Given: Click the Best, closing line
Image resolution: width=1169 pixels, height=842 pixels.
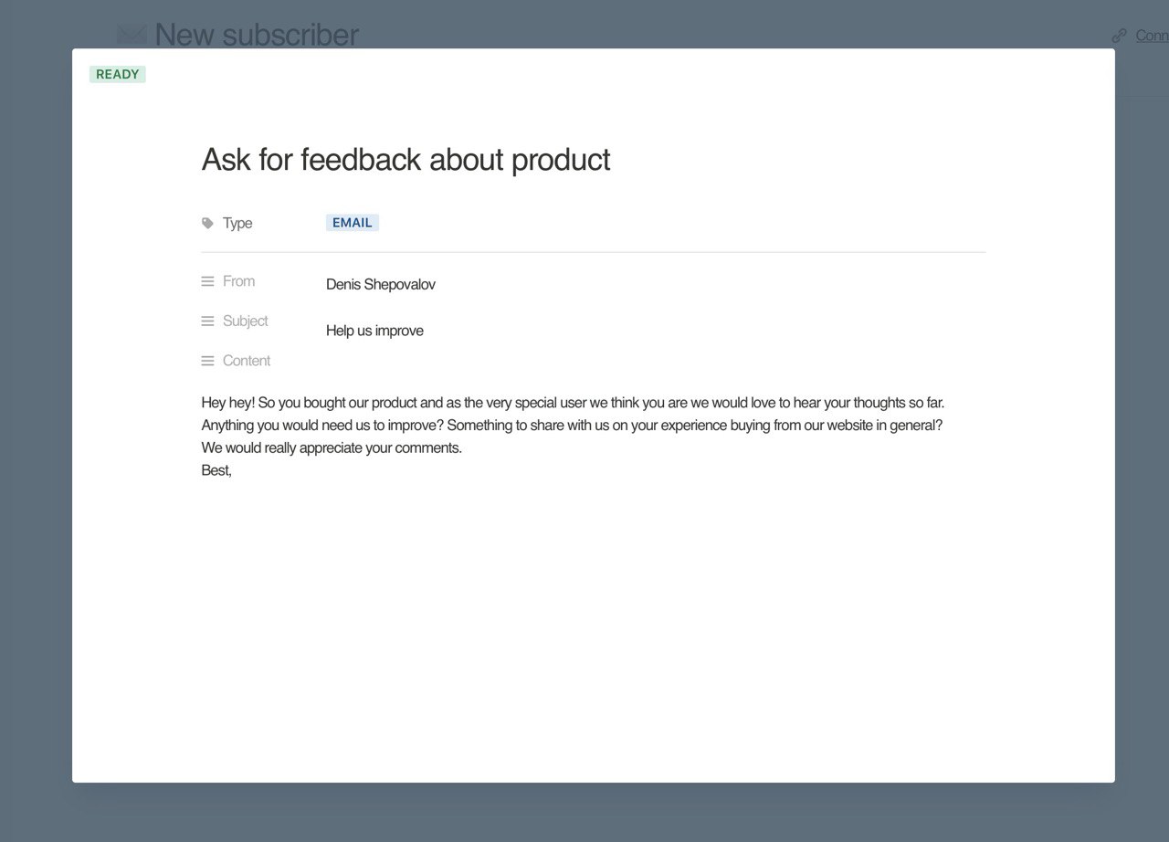Looking at the screenshot, I should [216, 471].
